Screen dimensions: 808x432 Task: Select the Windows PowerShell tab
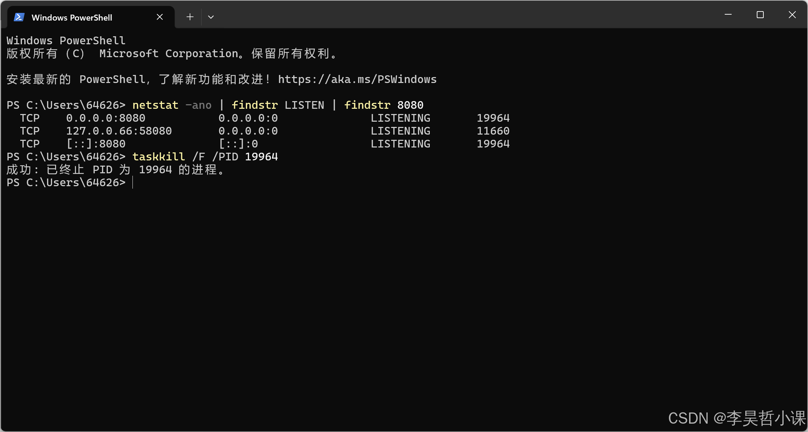tap(72, 18)
